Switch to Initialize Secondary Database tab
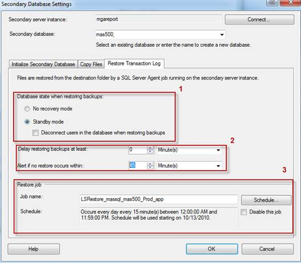The height and width of the screenshot is (263, 301). 43,64
